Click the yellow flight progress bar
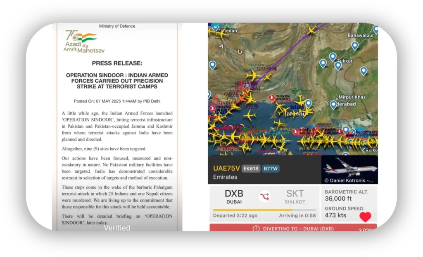The image size is (423, 257). pos(264,210)
